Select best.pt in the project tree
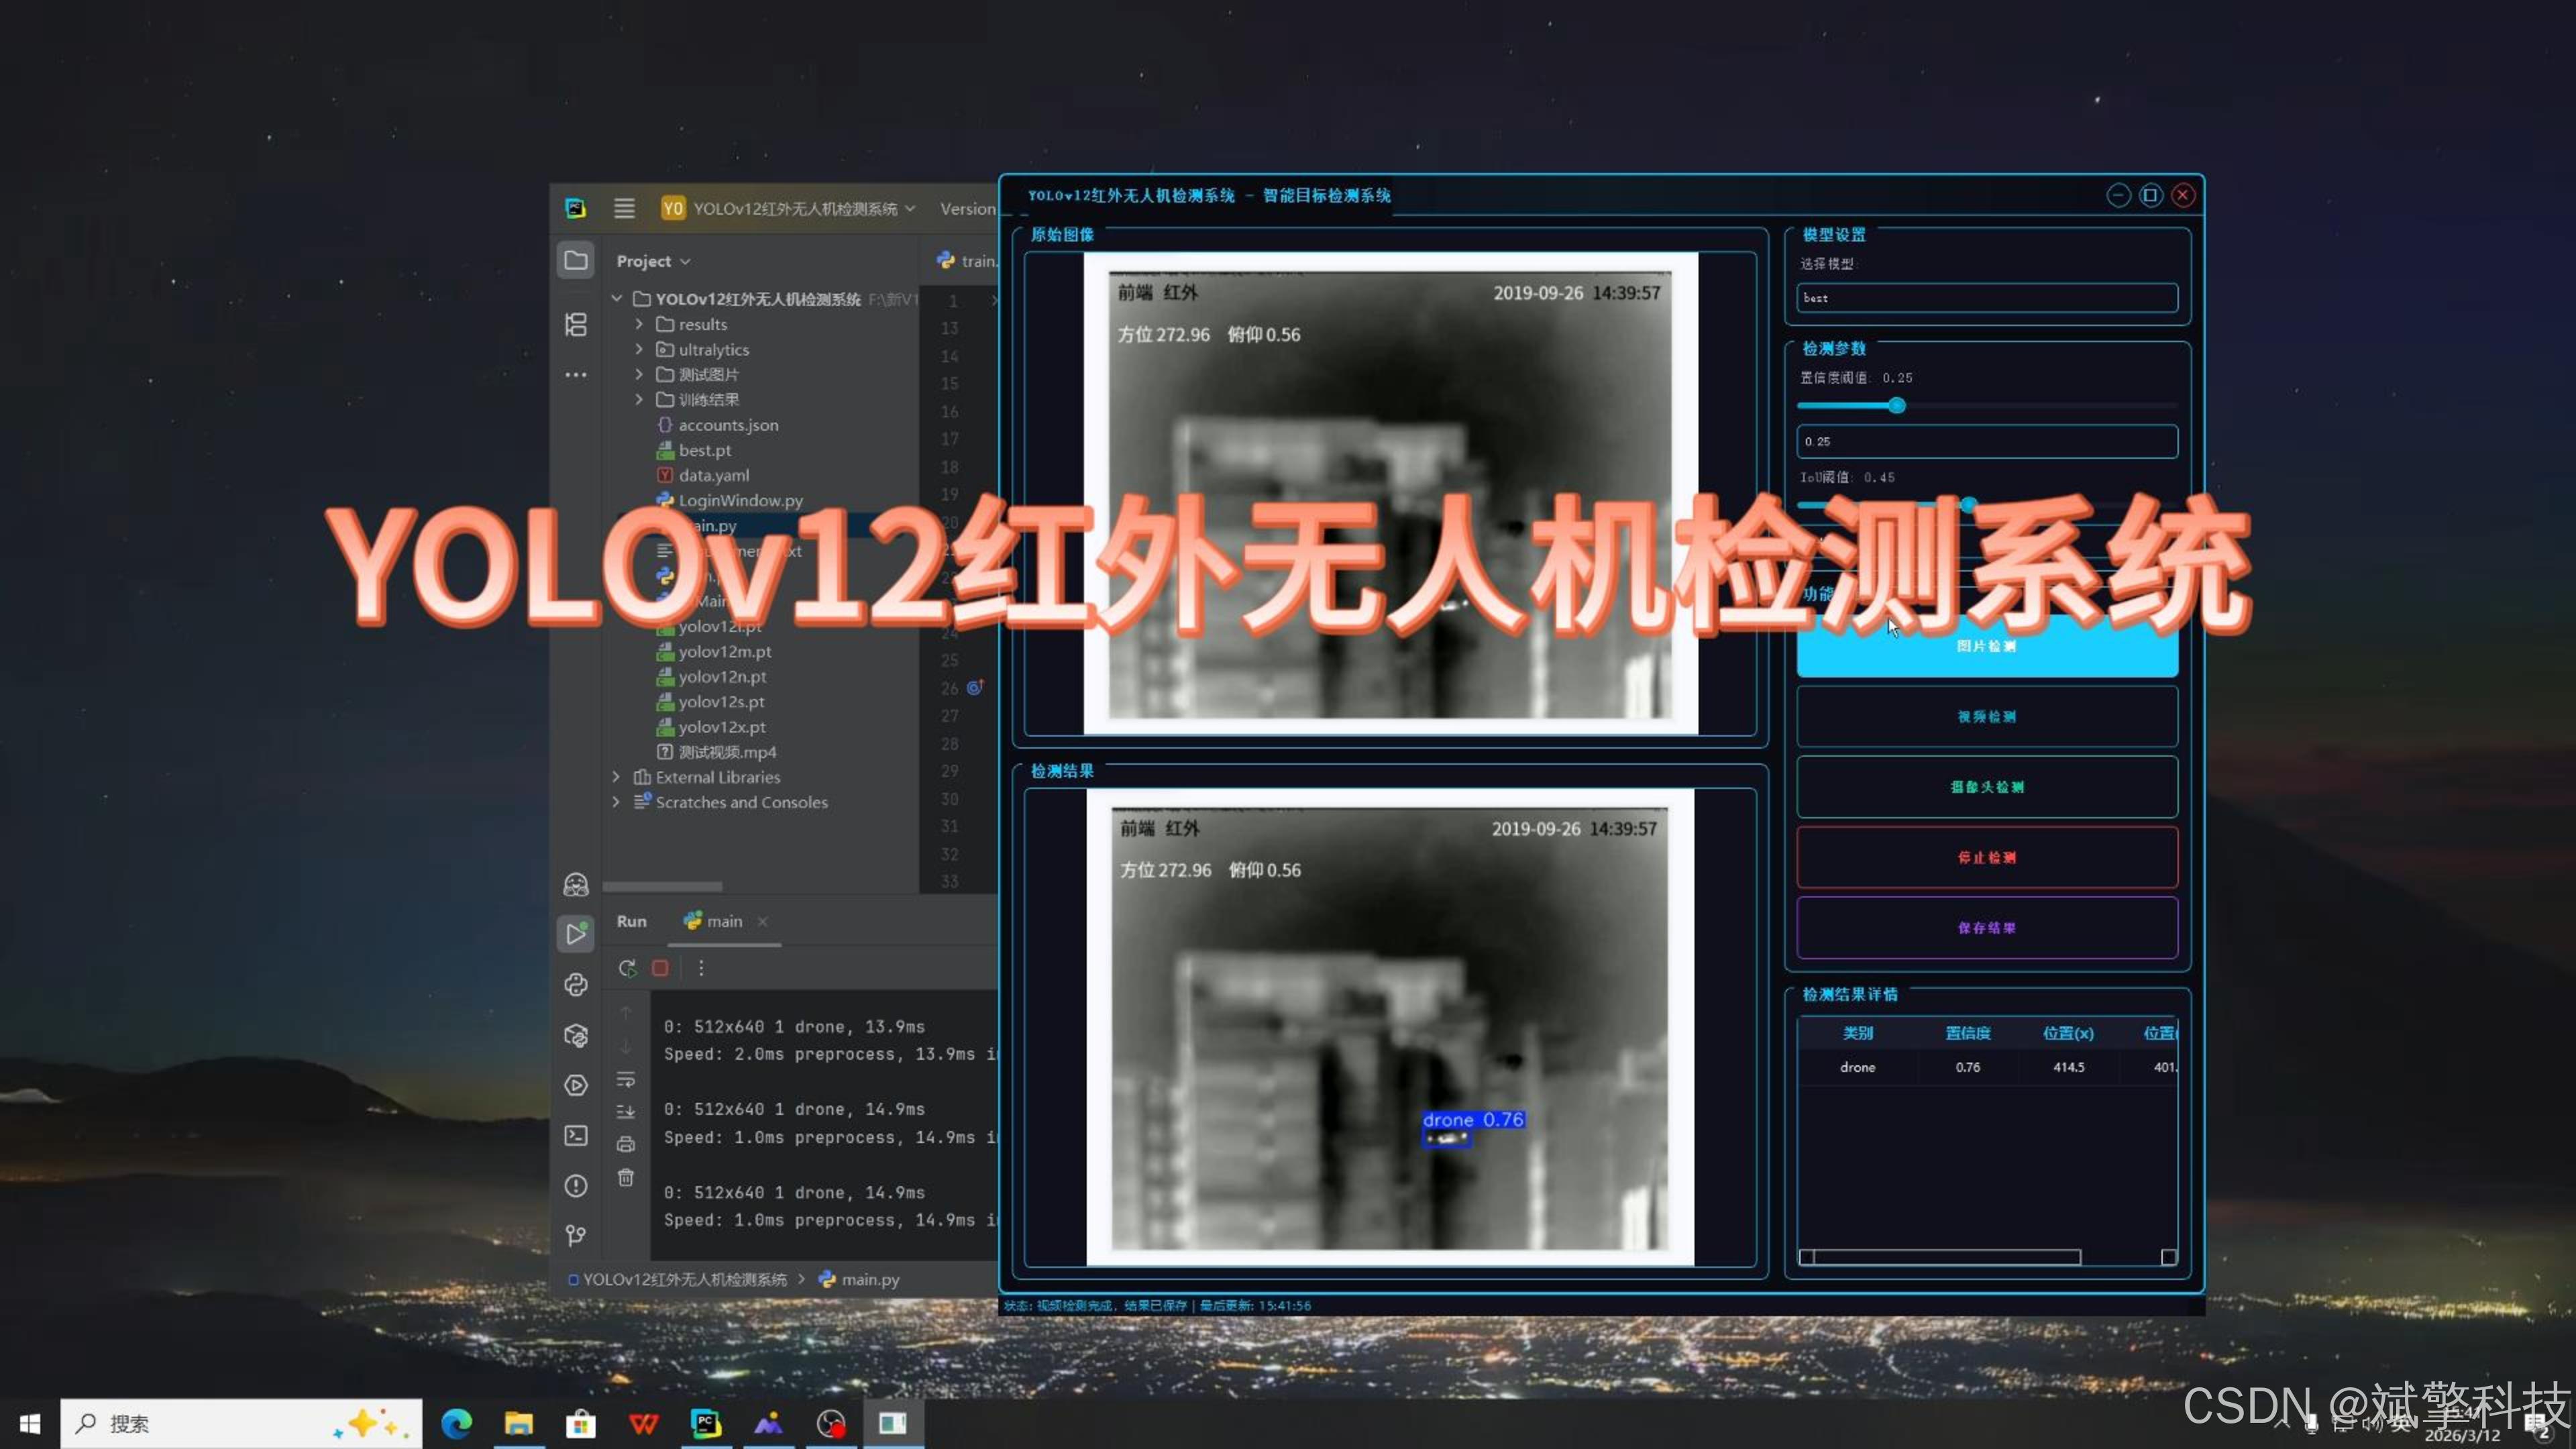The width and height of the screenshot is (2576, 1449). point(704,450)
